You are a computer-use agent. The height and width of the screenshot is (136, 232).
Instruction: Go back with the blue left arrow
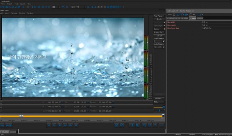[24, 7]
